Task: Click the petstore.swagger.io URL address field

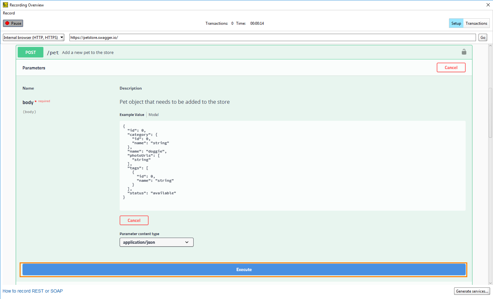Action: (272, 38)
